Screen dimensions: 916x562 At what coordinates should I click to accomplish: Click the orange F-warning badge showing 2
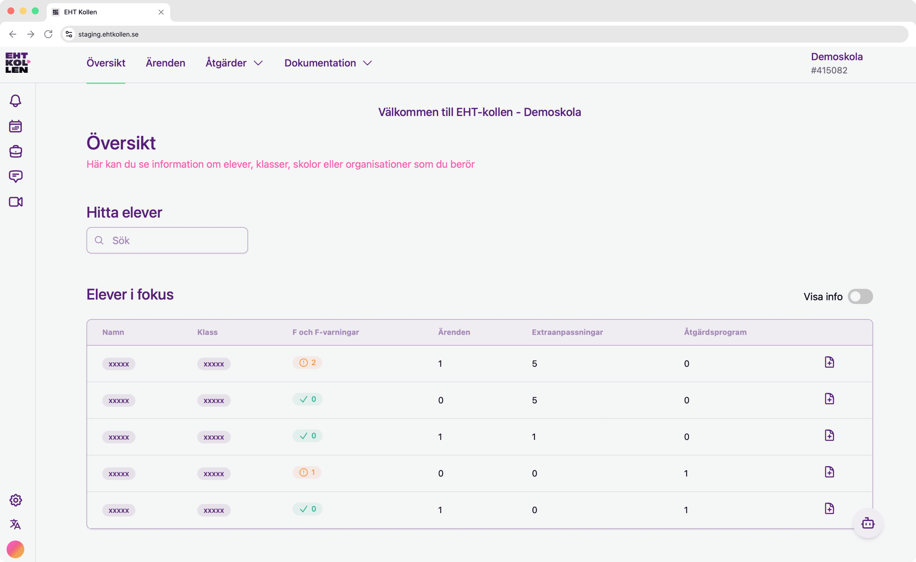(x=307, y=363)
